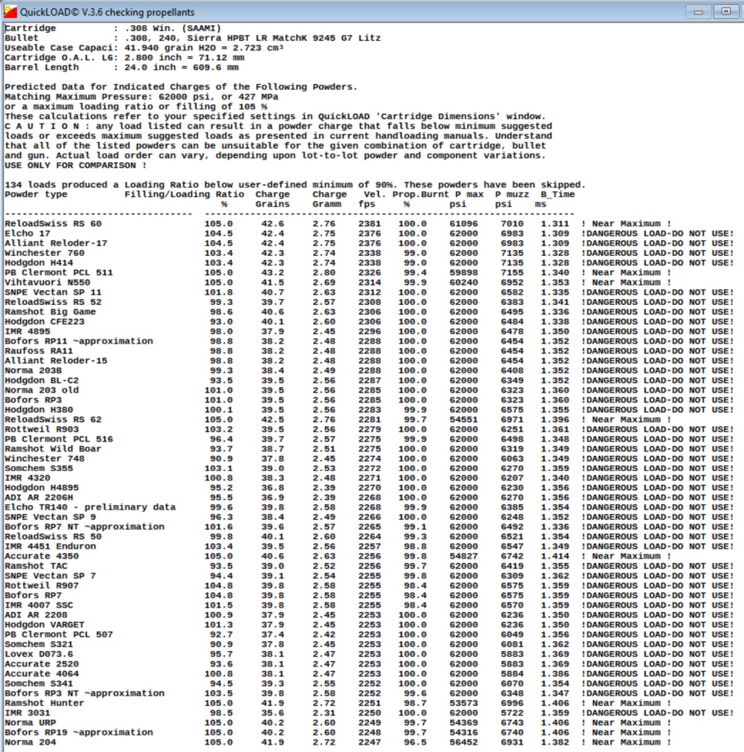This screenshot has height=752, width=744.
Task: Click the 'Bofors RP11 ~approximation' powder name
Action: coord(79,341)
